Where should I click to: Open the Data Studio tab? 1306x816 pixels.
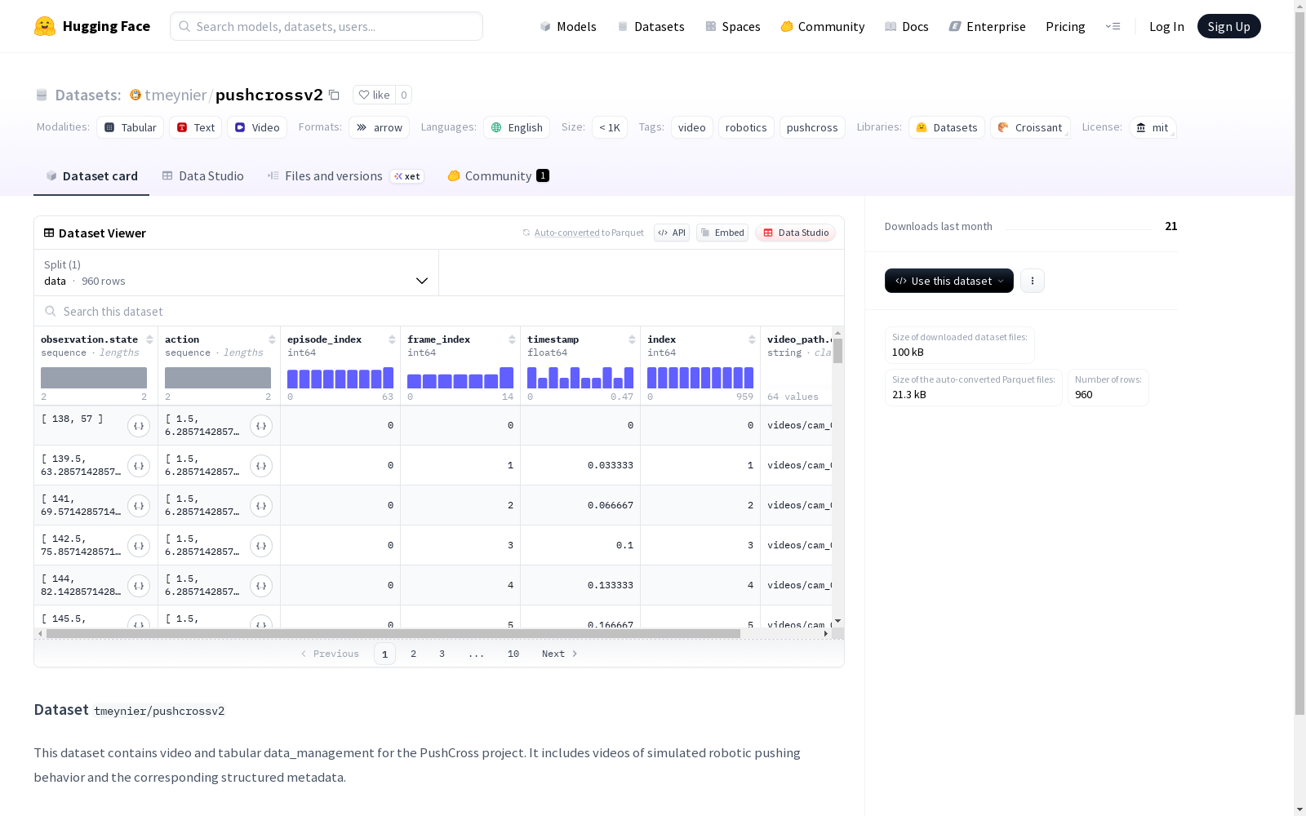(x=203, y=176)
